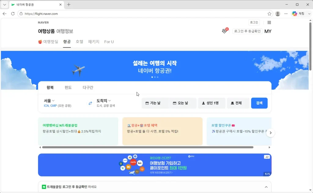
Task: Open the 여행보험 가입하고 ad banner
Action: (155, 165)
